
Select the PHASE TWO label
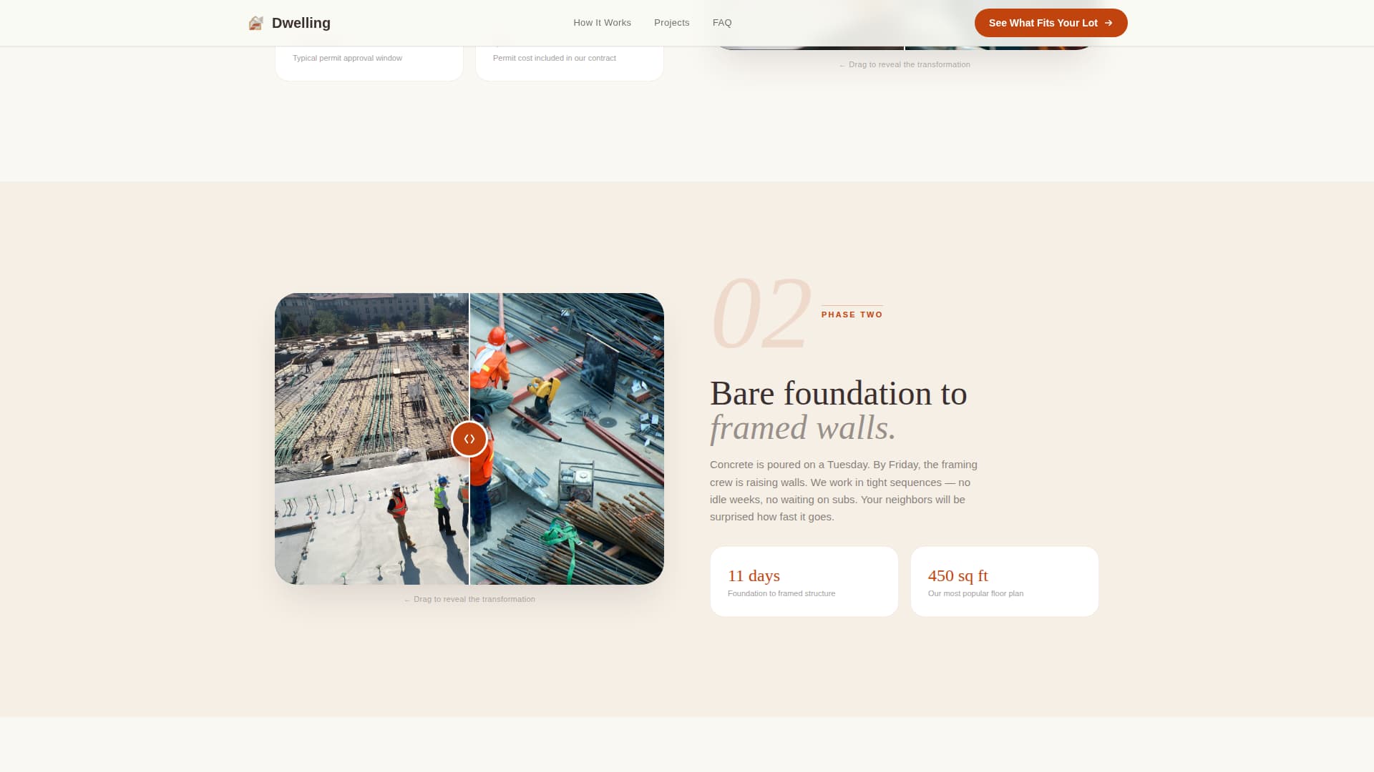852,315
